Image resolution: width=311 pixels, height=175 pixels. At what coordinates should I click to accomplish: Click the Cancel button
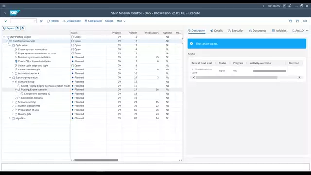pos(109,21)
